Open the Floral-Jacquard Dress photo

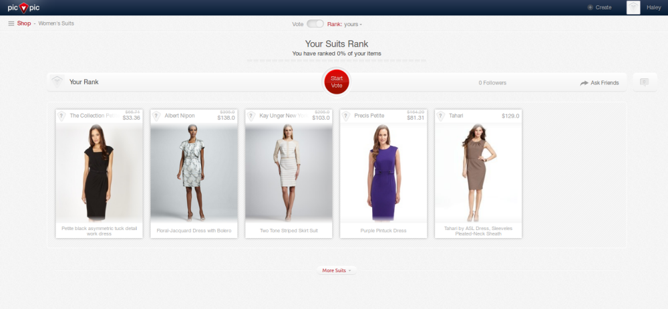(x=194, y=173)
